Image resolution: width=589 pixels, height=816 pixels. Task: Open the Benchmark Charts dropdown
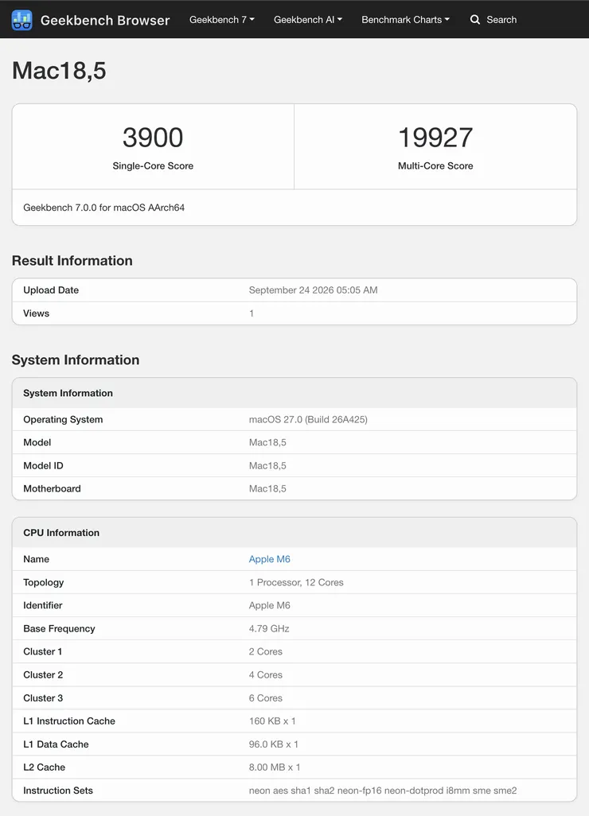pyautogui.click(x=405, y=20)
